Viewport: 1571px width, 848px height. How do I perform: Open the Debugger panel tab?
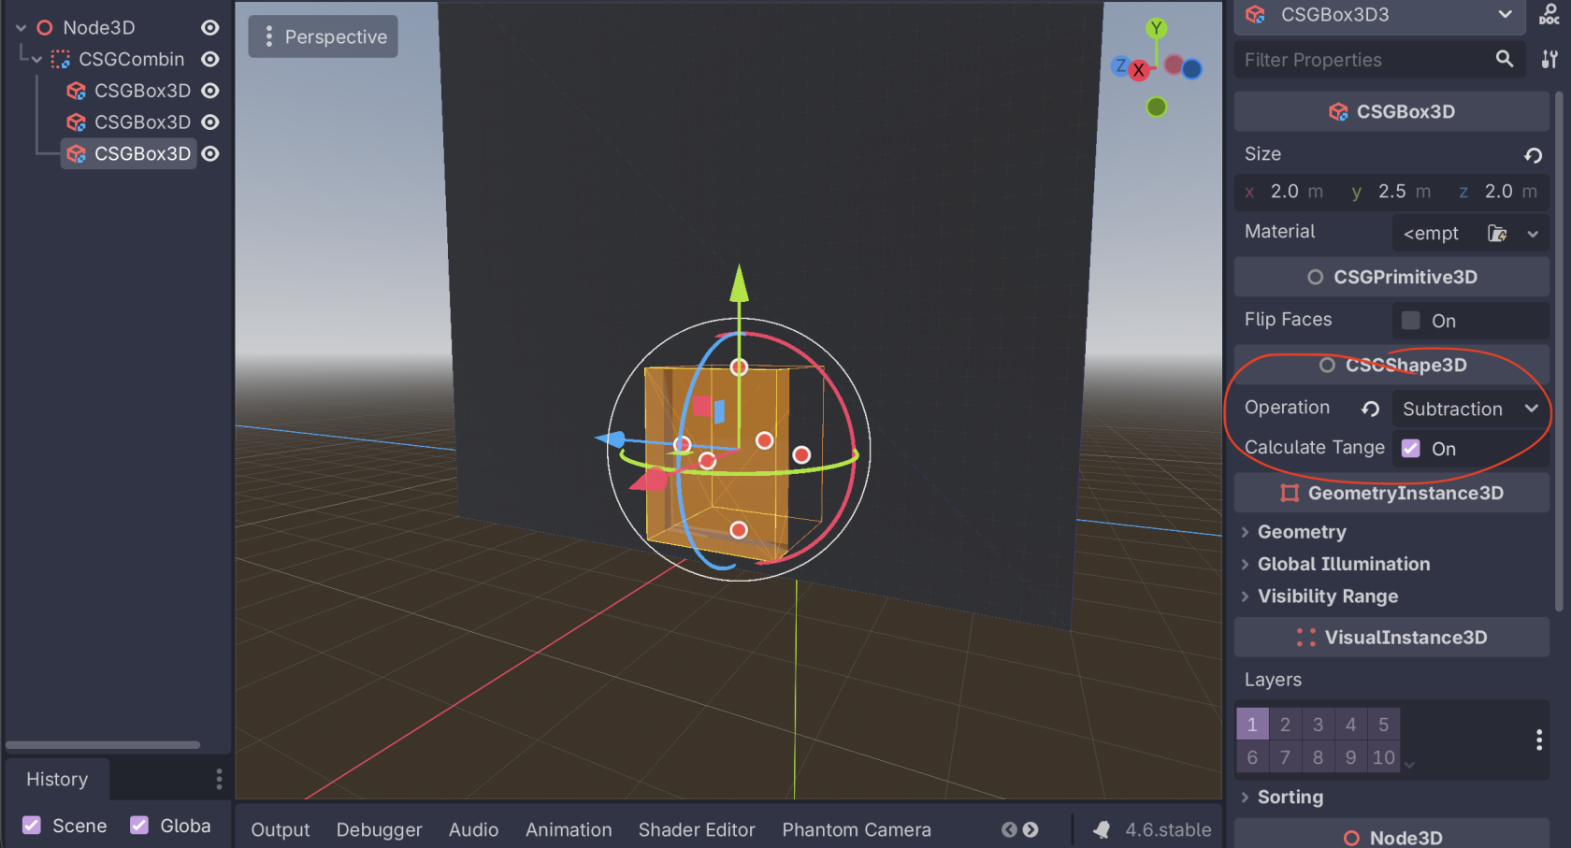(x=380, y=829)
